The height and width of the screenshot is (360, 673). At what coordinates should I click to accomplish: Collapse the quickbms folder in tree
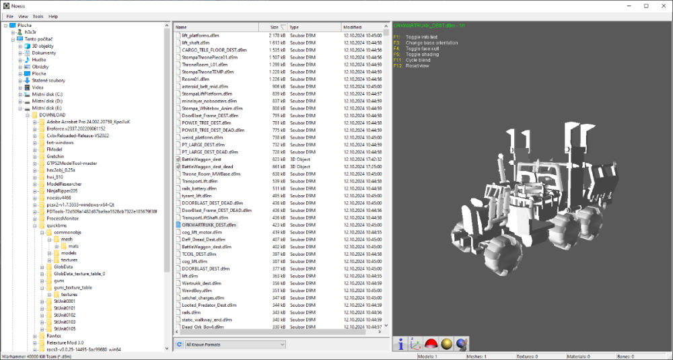(34, 225)
